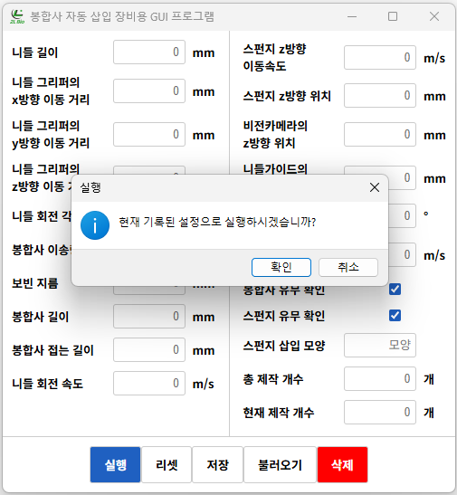The width and height of the screenshot is (457, 495).
Task: Confirm execution with 확인 button
Action: (x=281, y=267)
